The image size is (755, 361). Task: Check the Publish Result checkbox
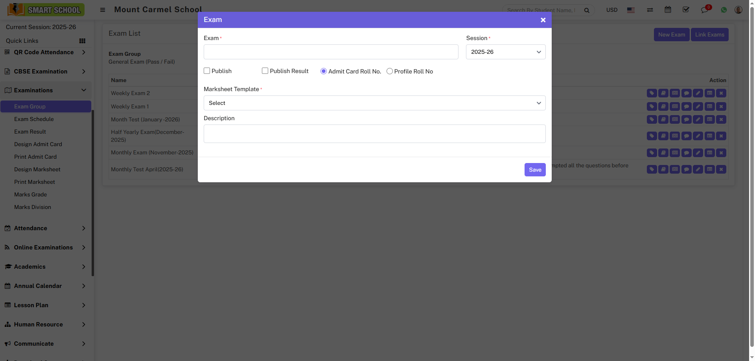pyautogui.click(x=265, y=71)
